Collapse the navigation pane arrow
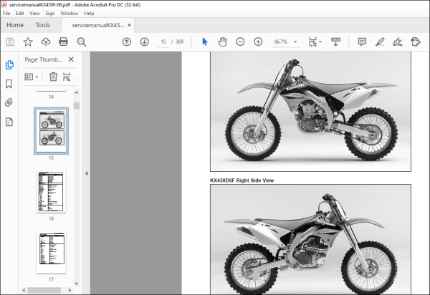 [x=87, y=173]
